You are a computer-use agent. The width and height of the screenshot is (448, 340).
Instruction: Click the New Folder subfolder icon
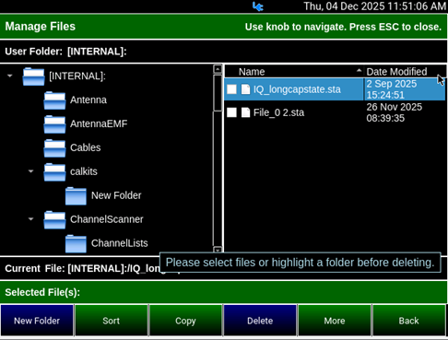pos(76,196)
